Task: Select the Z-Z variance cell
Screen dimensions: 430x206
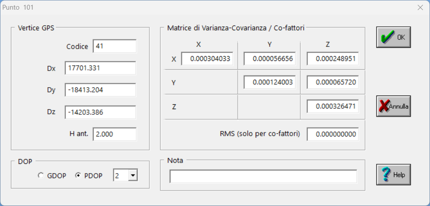Action: point(332,106)
